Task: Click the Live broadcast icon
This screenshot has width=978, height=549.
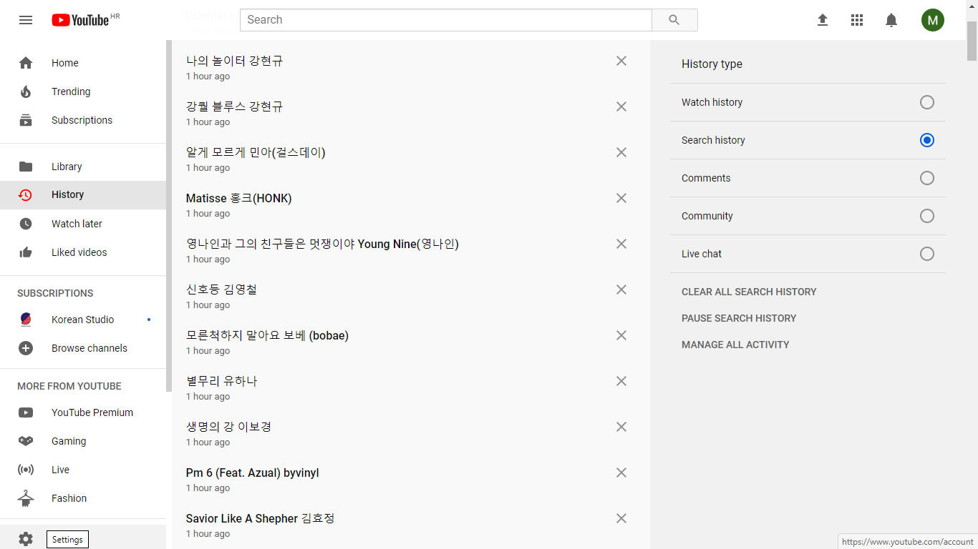Action: 26,470
